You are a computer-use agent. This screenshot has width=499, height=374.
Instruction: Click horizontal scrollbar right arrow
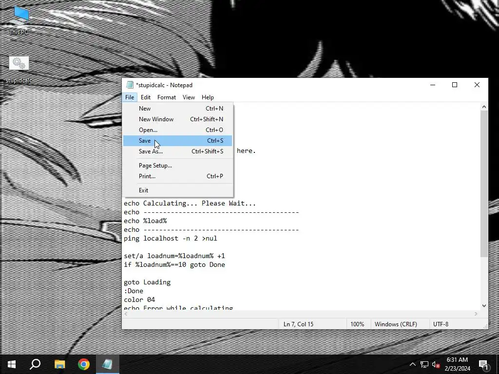pyautogui.click(x=476, y=314)
